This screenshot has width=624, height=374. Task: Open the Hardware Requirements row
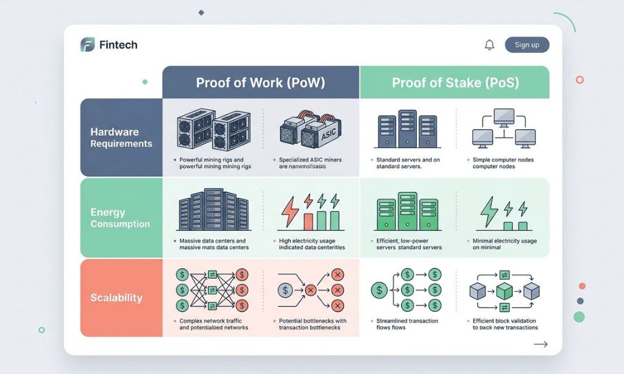point(120,138)
